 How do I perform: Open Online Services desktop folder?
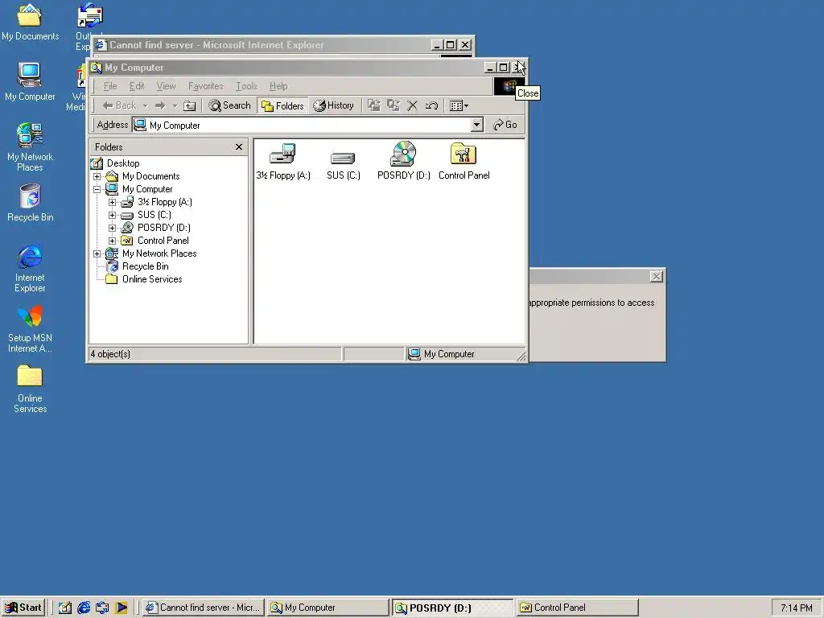click(x=30, y=389)
